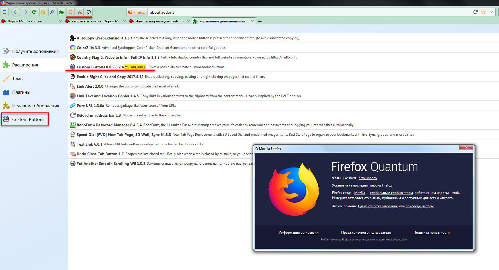Open Права конечного пользователя link
Image resolution: width=499 pixels, height=270 pixels.
click(366, 233)
